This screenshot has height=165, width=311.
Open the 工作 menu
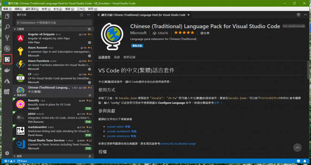(x=81, y=9)
